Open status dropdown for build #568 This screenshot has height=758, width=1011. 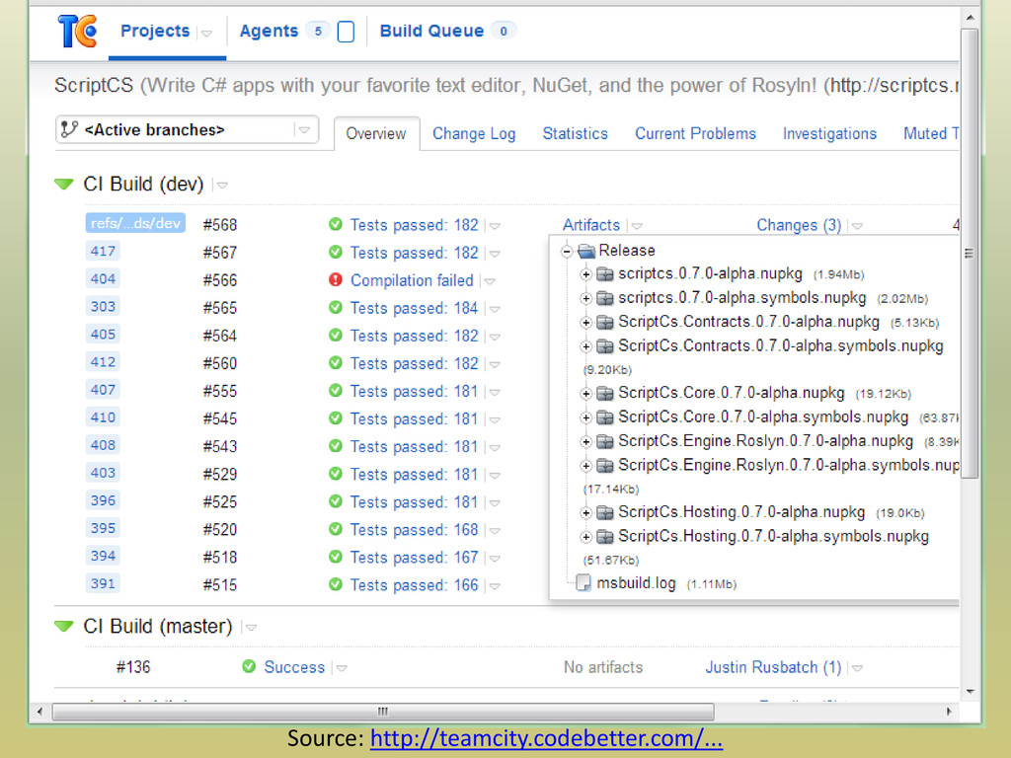[495, 226]
